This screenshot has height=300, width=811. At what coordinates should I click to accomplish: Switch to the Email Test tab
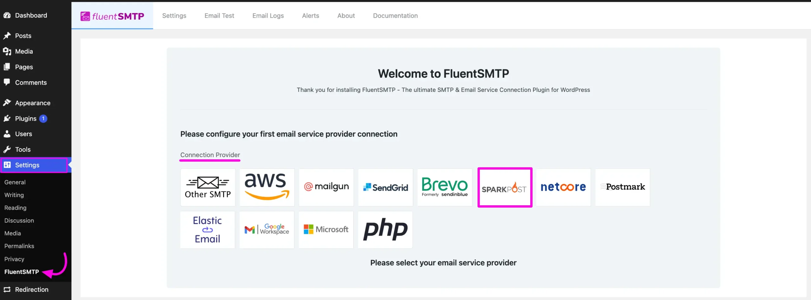pos(219,16)
